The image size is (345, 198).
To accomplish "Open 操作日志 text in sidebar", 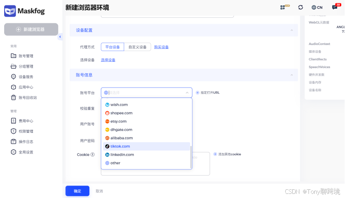I will click(26, 142).
